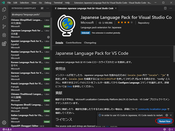Install Spanish Language Pack
The width and height of the screenshot is (175, 131).
47,48
